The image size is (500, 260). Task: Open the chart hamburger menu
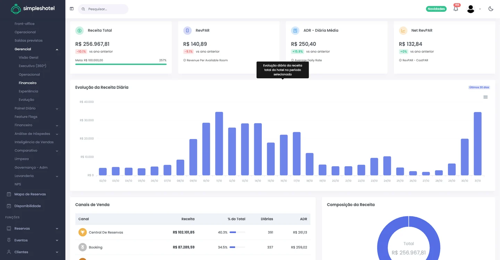coord(485,97)
